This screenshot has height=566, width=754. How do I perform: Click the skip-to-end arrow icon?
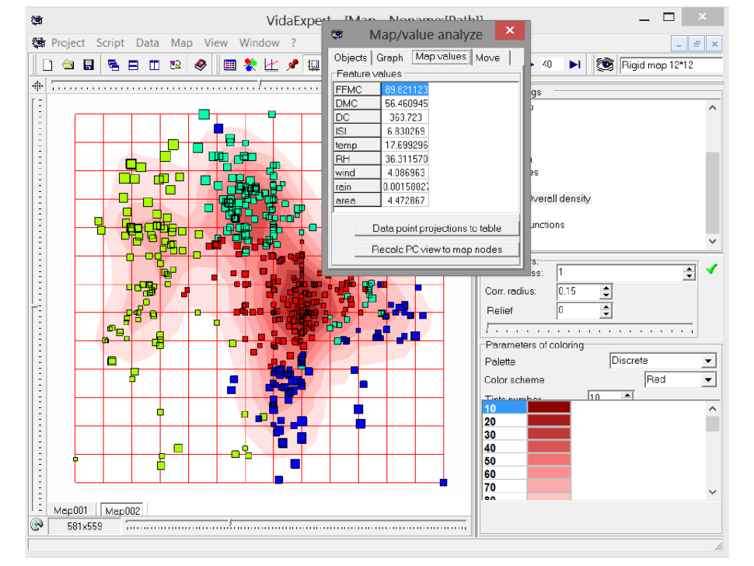point(575,65)
